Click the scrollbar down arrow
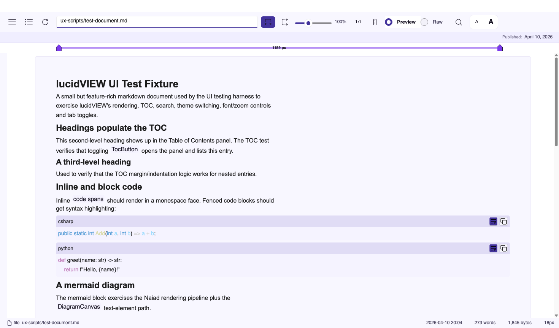Image resolution: width=559 pixels, height=328 pixels. [556, 315]
